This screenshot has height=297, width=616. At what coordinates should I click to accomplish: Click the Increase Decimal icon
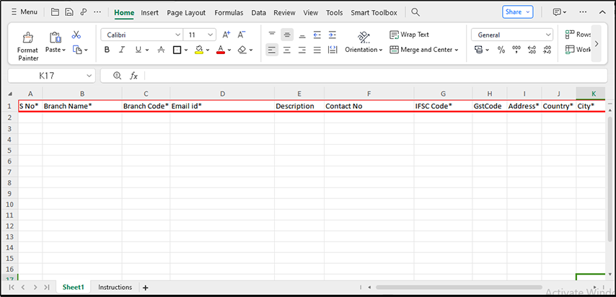click(x=532, y=50)
